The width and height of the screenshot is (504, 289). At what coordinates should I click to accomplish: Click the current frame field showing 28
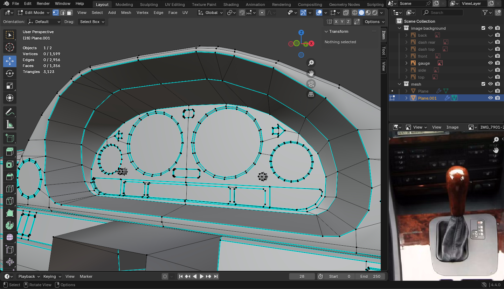[302, 276]
